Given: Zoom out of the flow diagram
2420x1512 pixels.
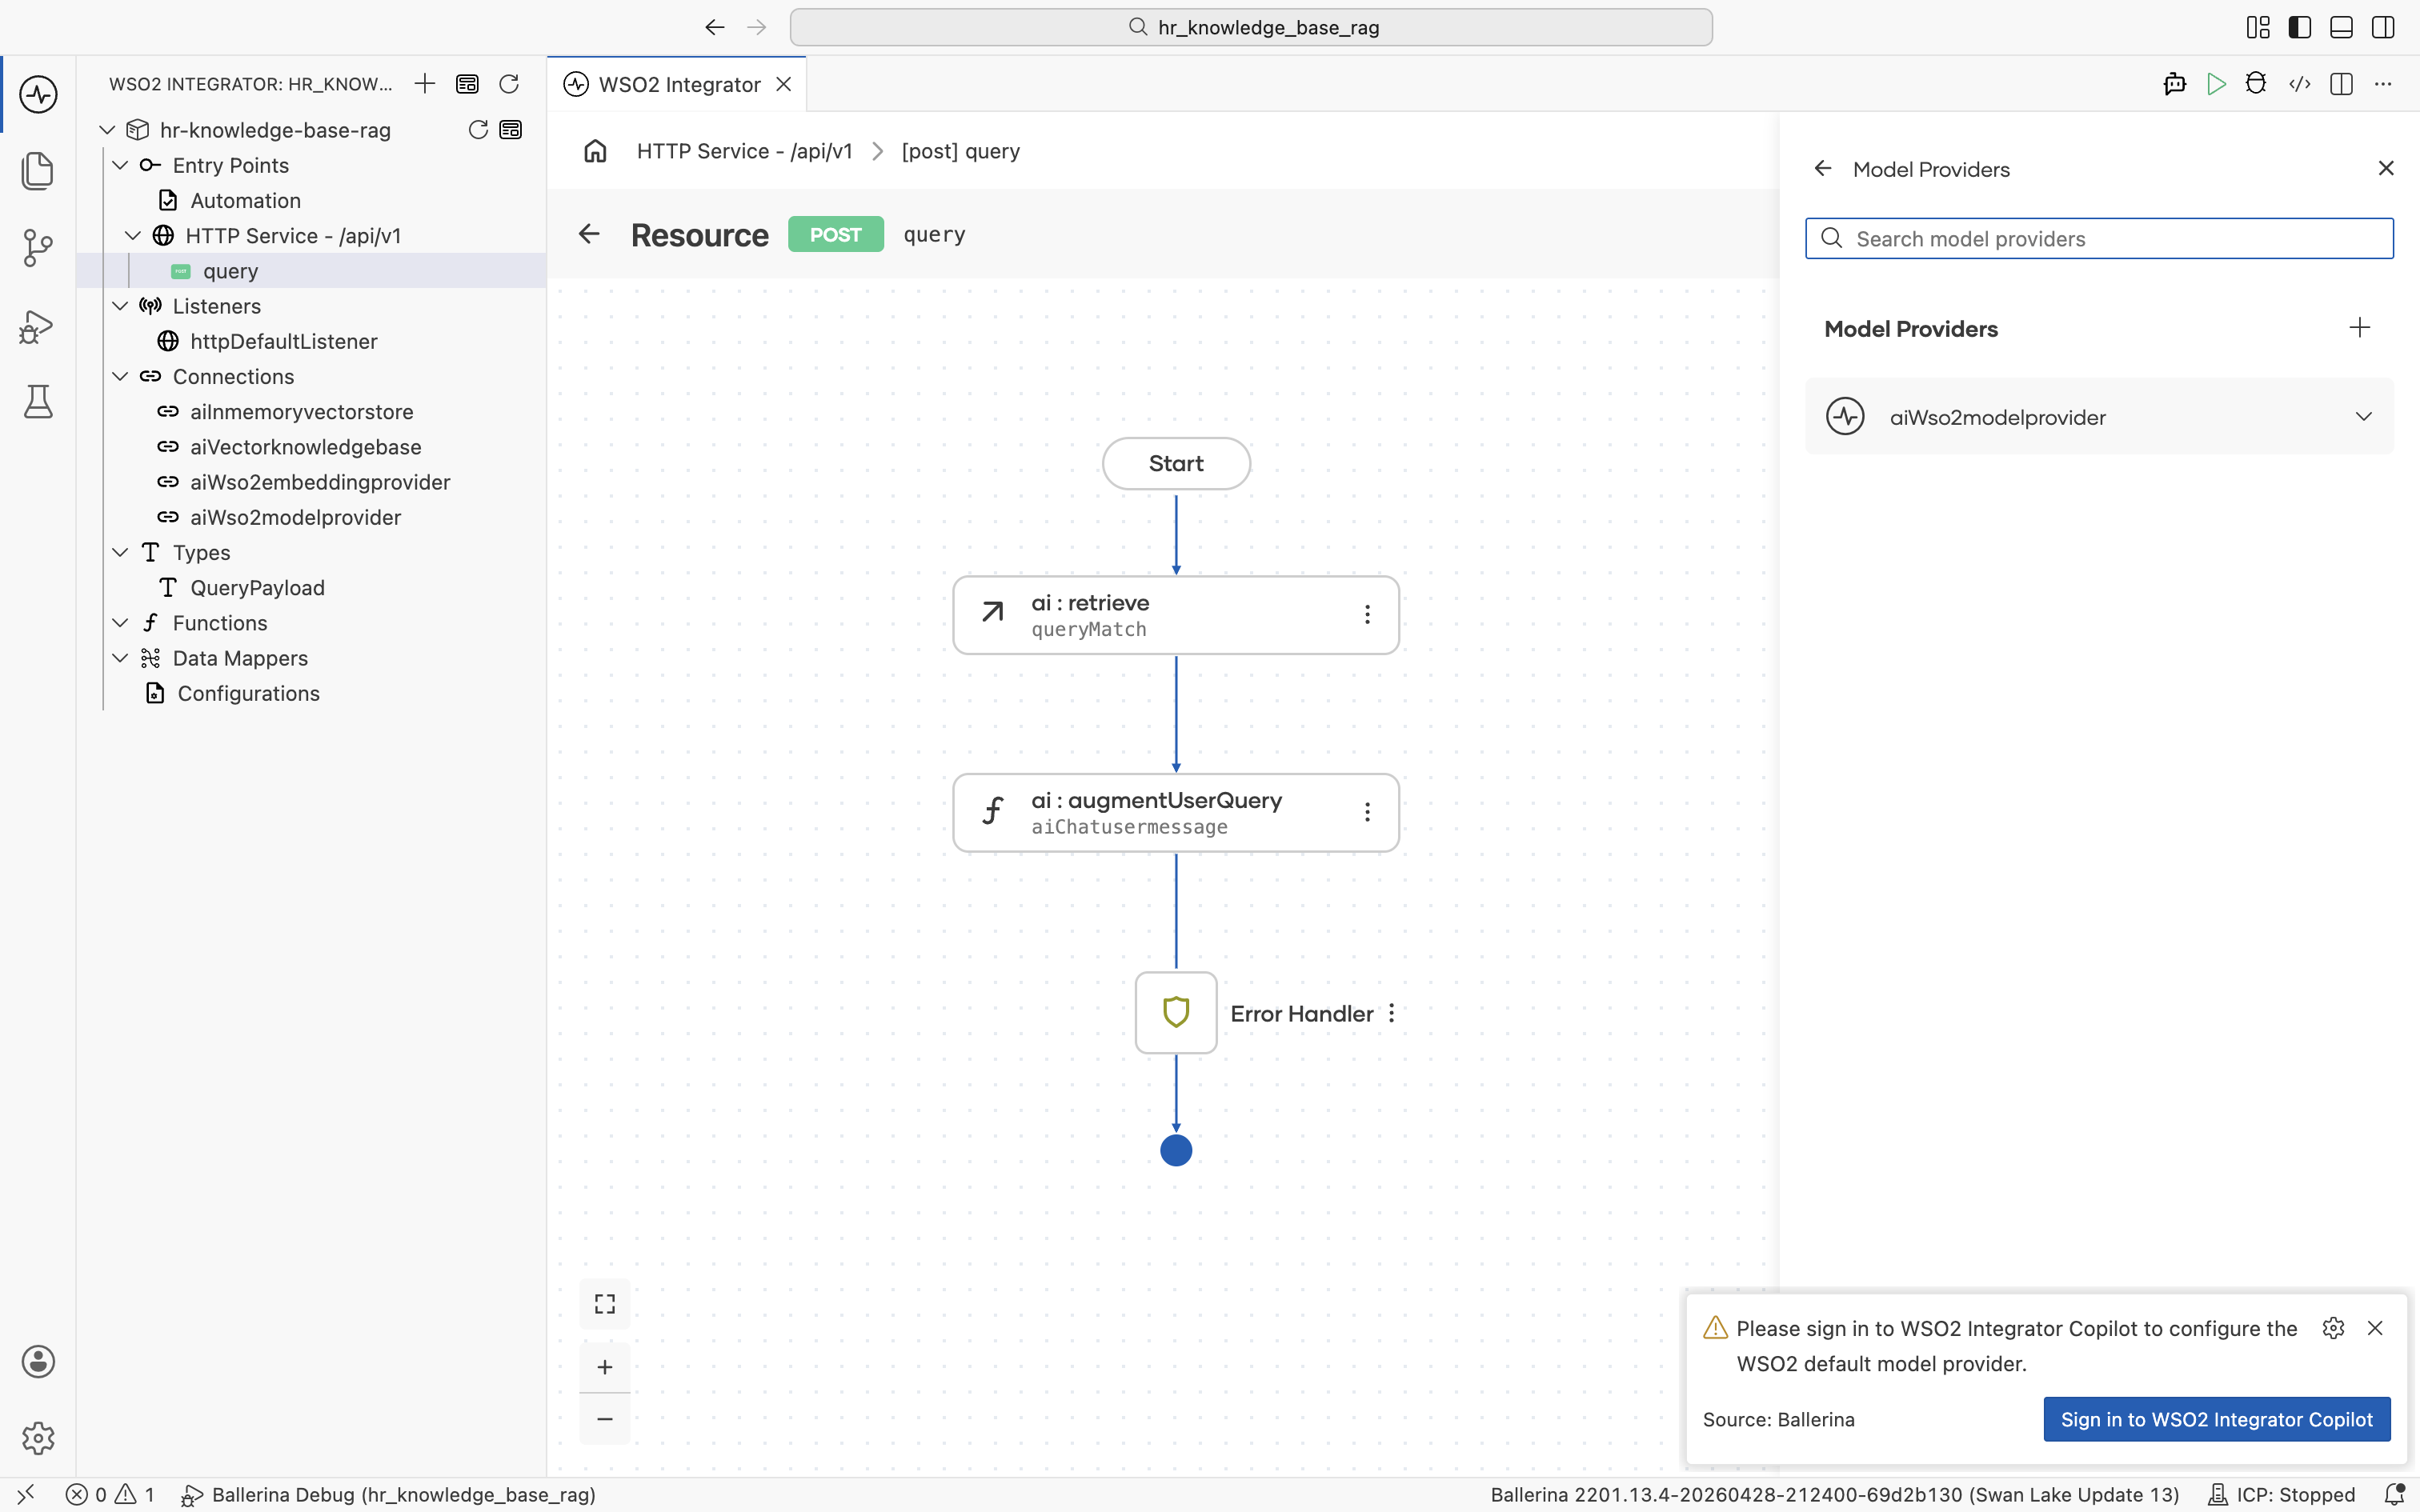Looking at the screenshot, I should point(605,1419).
